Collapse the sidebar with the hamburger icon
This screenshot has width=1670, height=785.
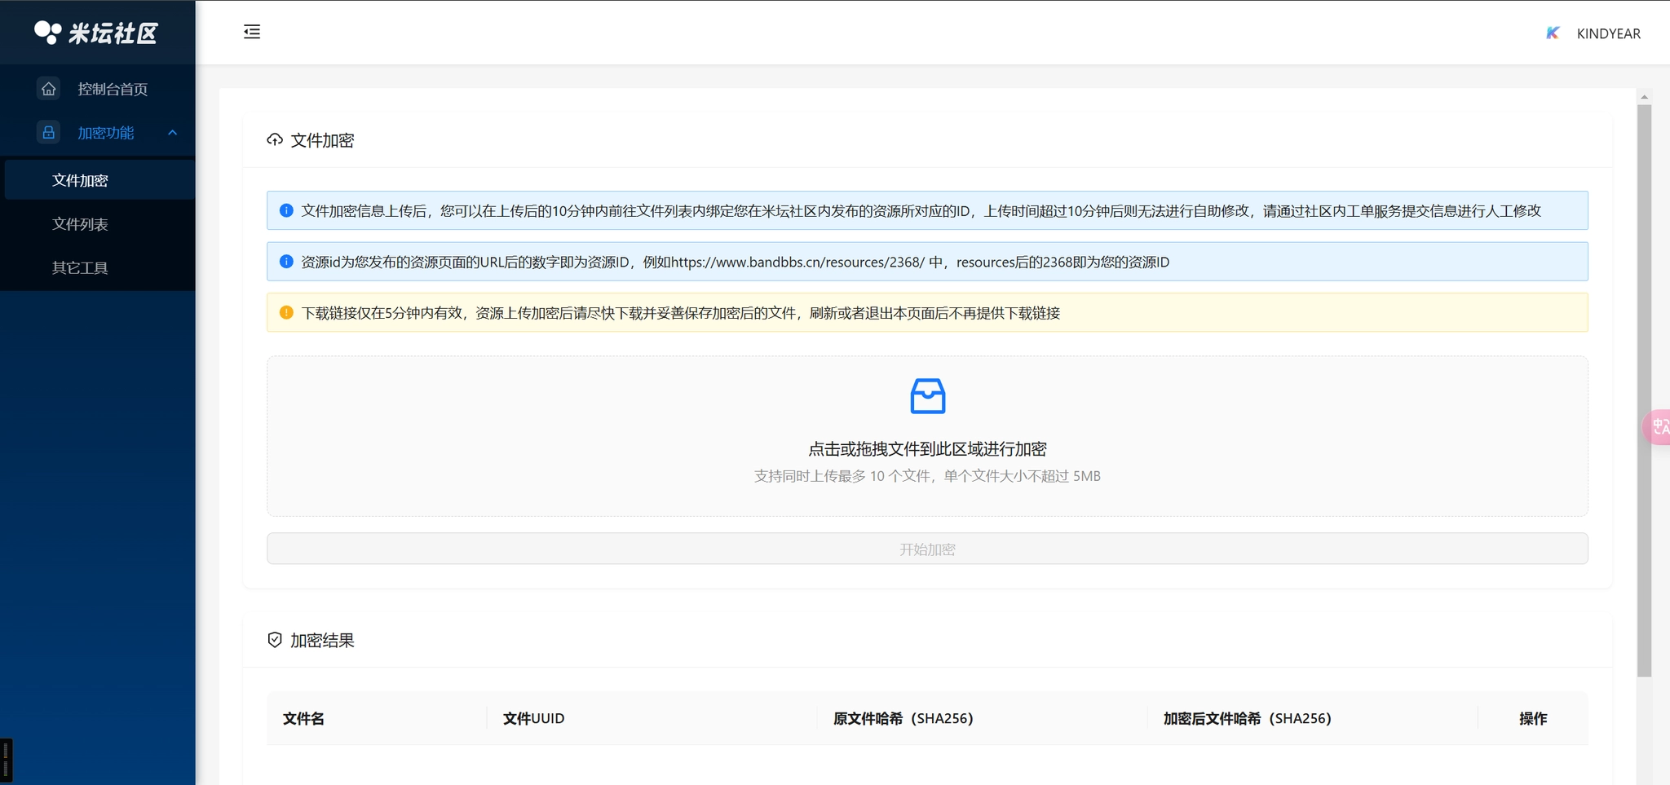click(x=252, y=32)
